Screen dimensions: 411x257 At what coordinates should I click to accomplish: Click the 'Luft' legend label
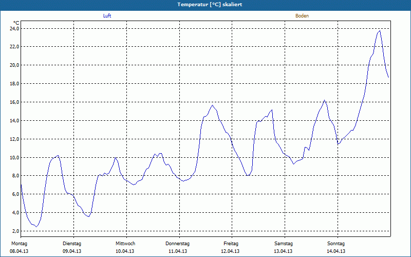107,16
